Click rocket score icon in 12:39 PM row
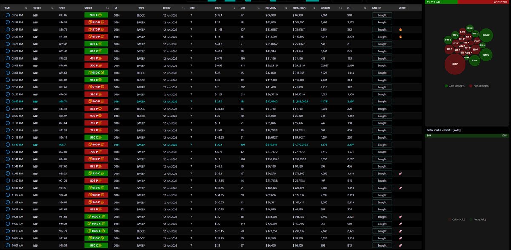 point(400,188)
